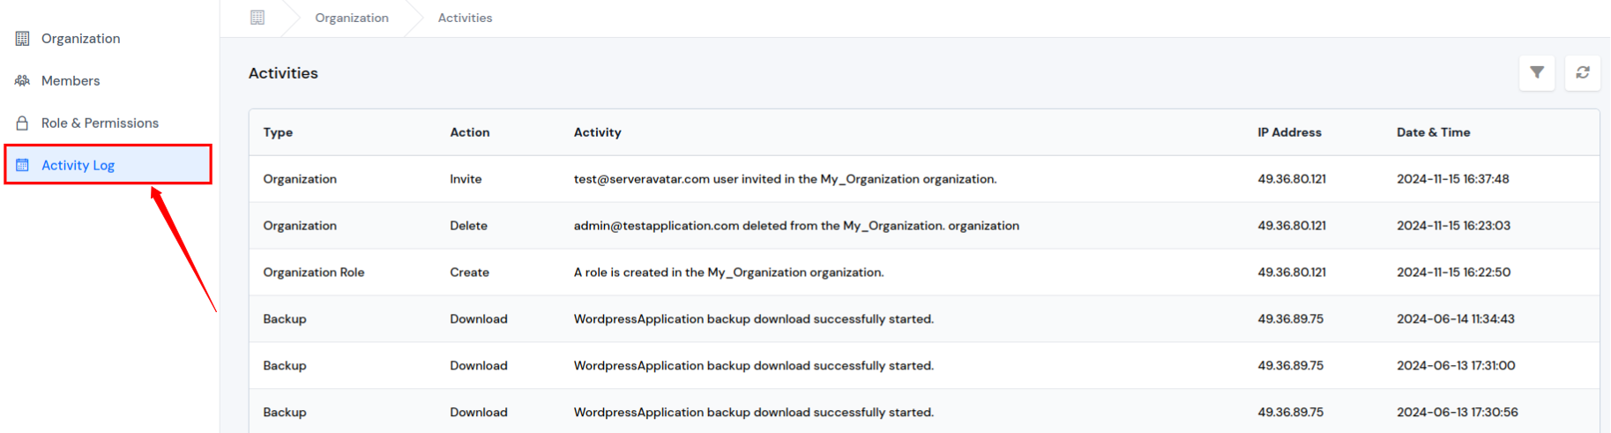Click the filter funnel icon

(1537, 72)
